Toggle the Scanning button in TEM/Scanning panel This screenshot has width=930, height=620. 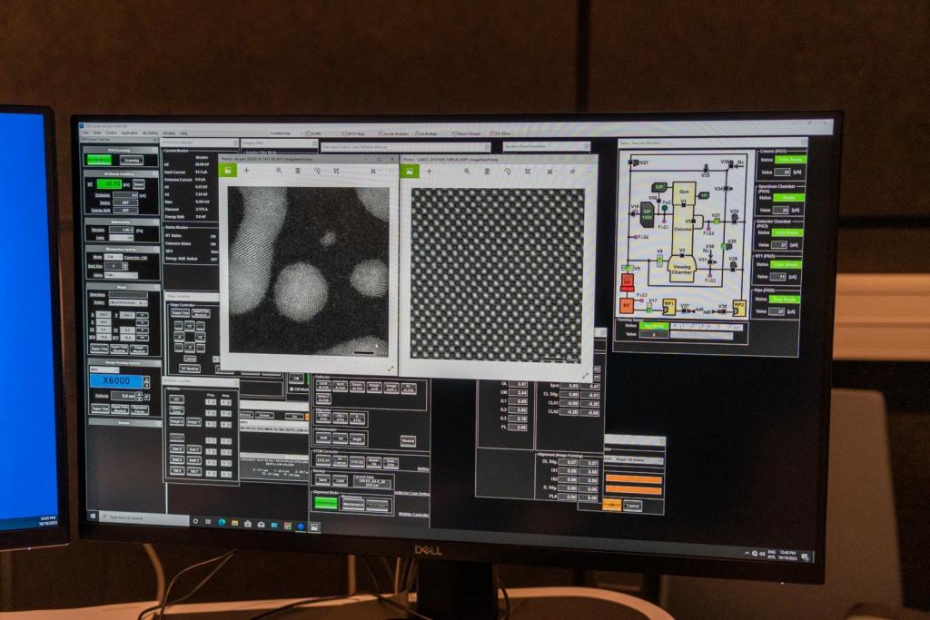pyautogui.click(x=132, y=160)
